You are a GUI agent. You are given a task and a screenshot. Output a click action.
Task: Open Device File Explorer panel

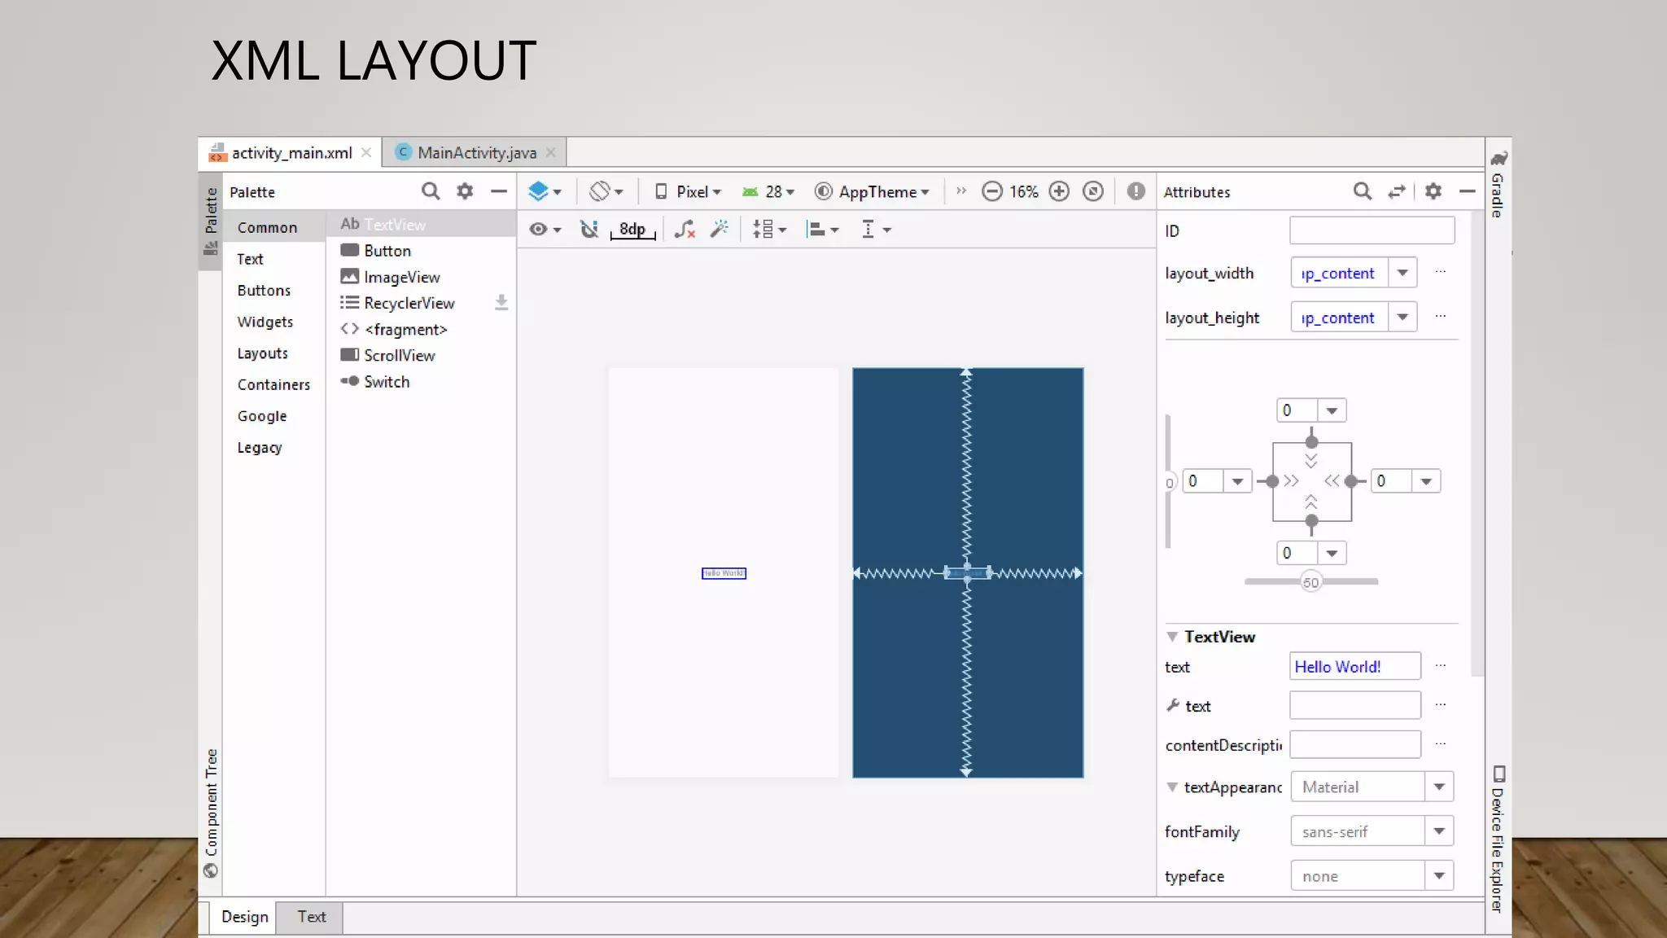(1499, 839)
